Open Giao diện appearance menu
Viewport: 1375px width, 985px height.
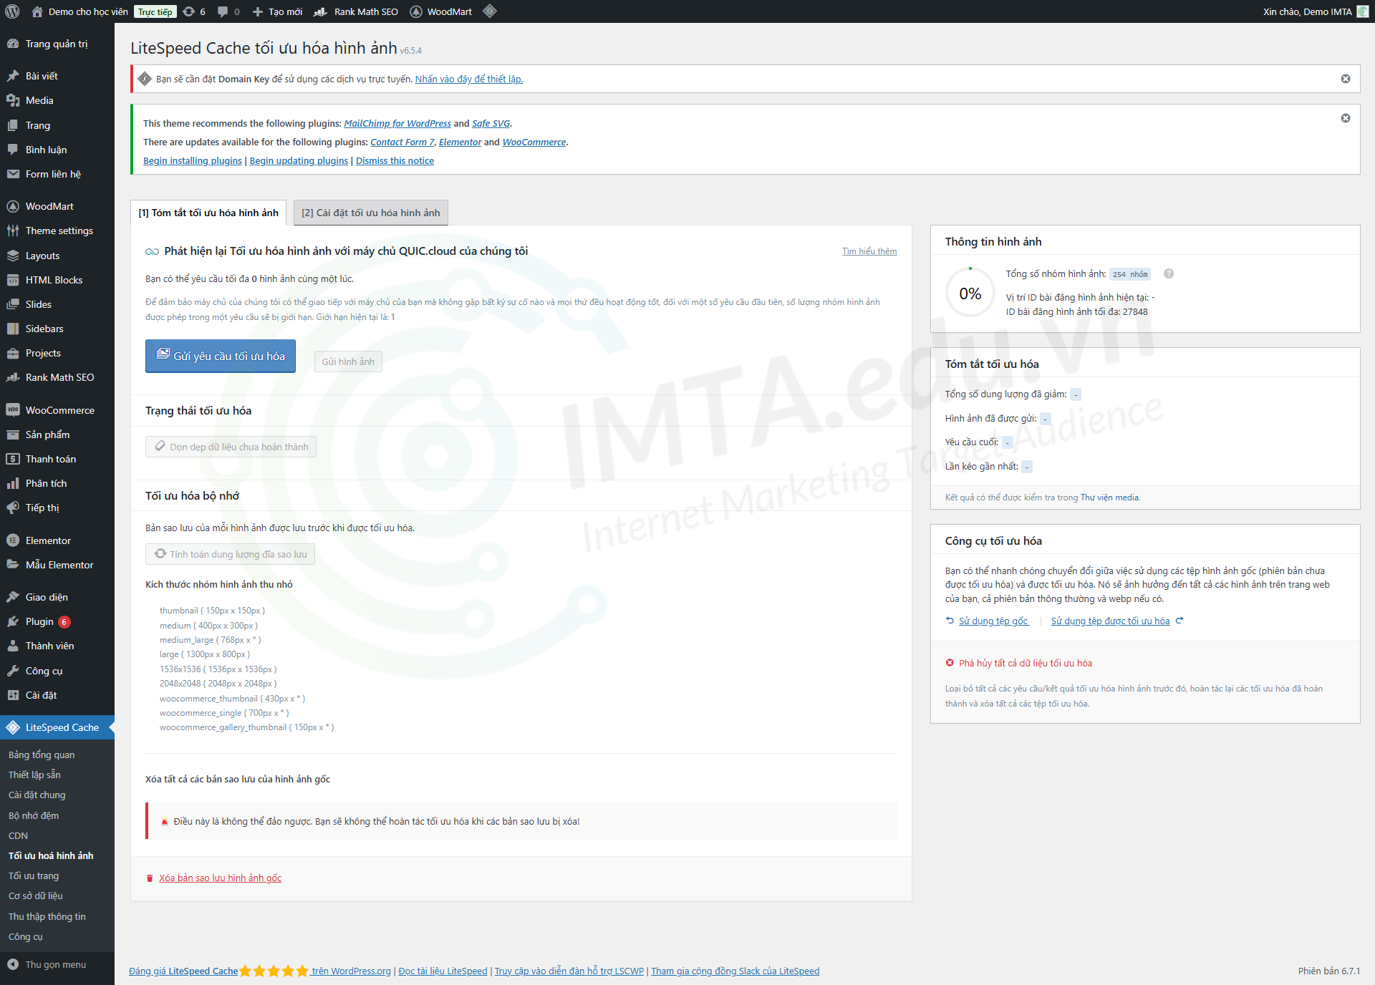[x=57, y=597]
